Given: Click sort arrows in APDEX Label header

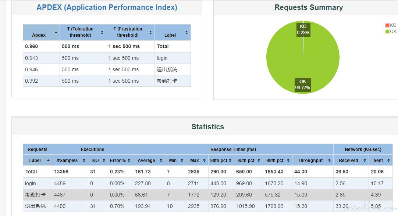Looking at the screenshot, I should click(186, 33).
